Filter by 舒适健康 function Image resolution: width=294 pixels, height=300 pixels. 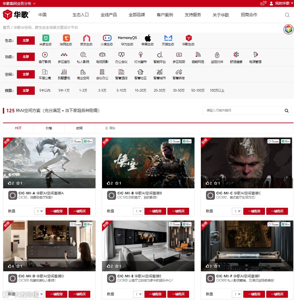[x=236, y=57]
